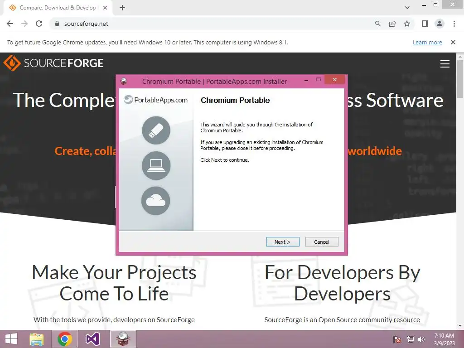Open SourceForge hamburger menu
This screenshot has width=464, height=348.
click(x=445, y=64)
